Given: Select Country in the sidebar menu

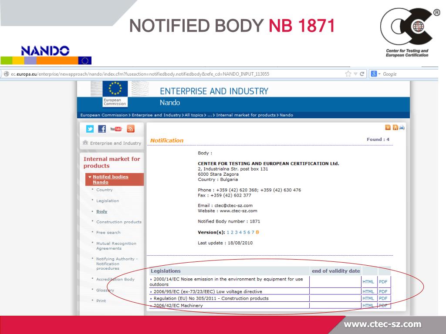Looking at the screenshot, I should click(x=104, y=190).
